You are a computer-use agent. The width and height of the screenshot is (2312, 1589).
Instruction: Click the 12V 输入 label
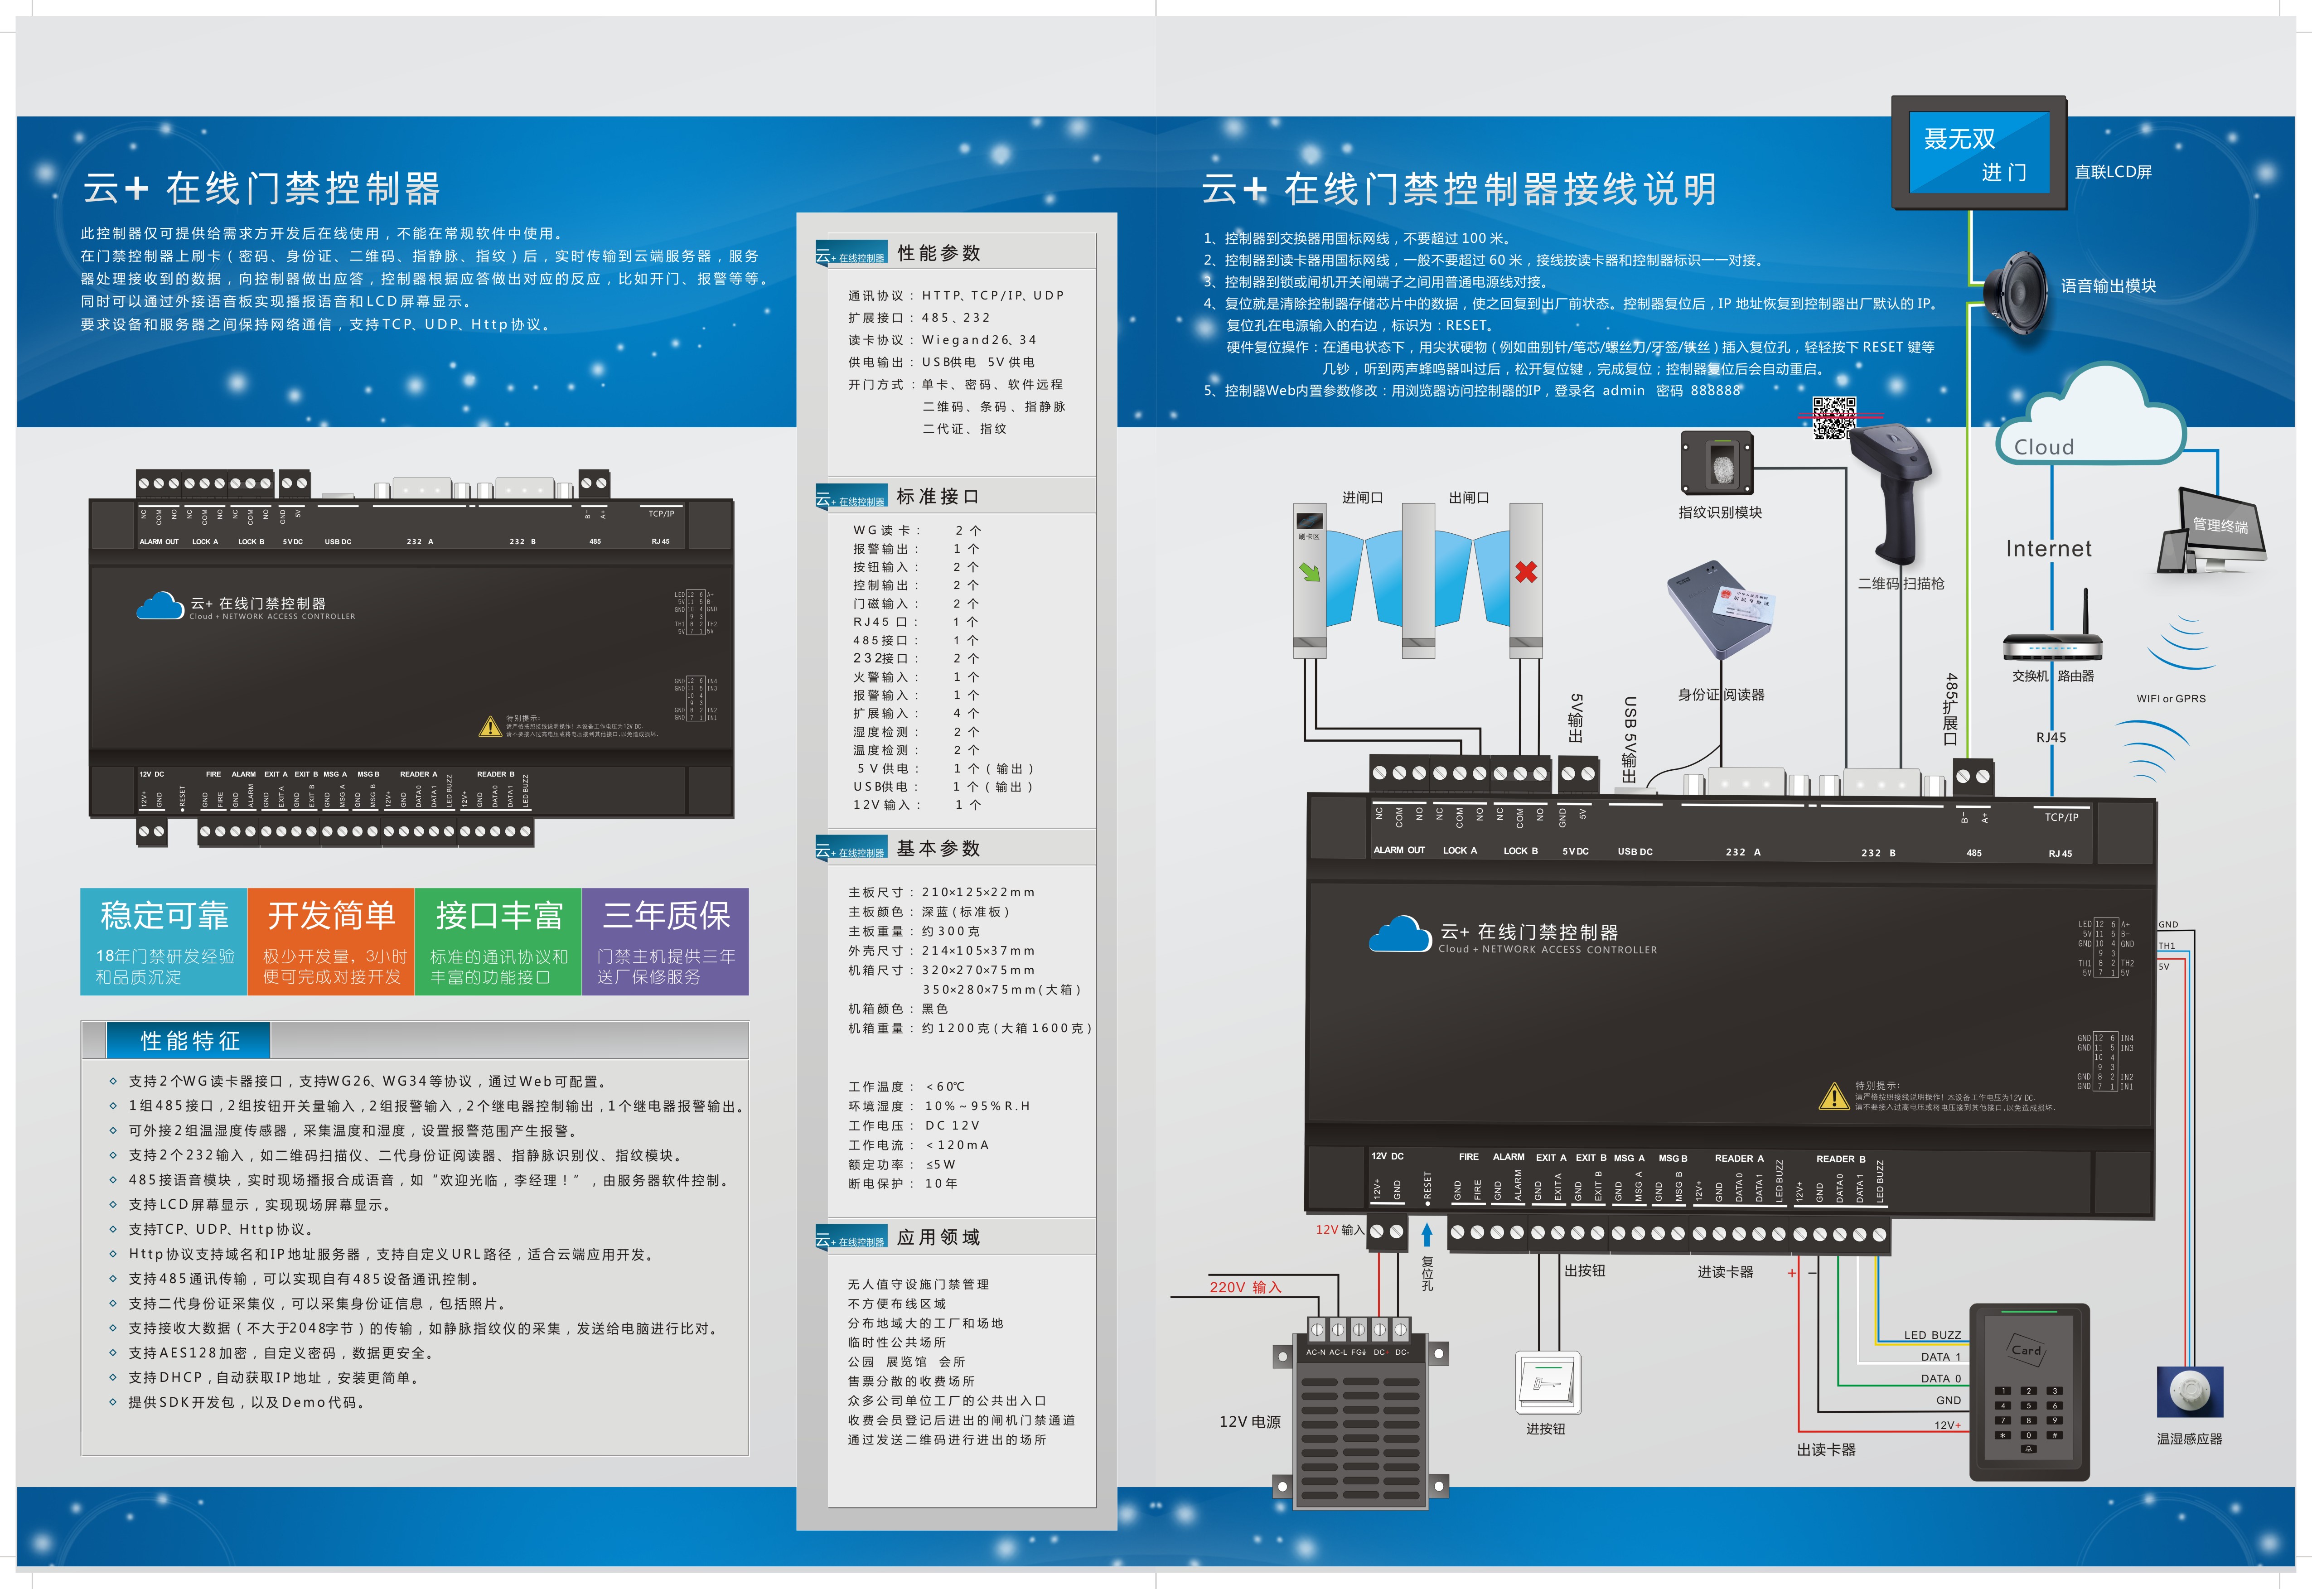[x=1339, y=1230]
